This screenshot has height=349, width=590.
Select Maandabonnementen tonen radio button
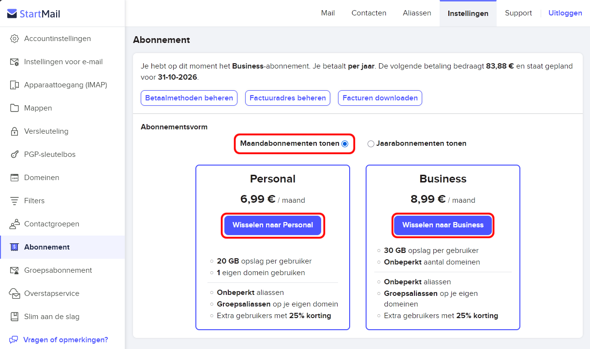pyautogui.click(x=344, y=144)
